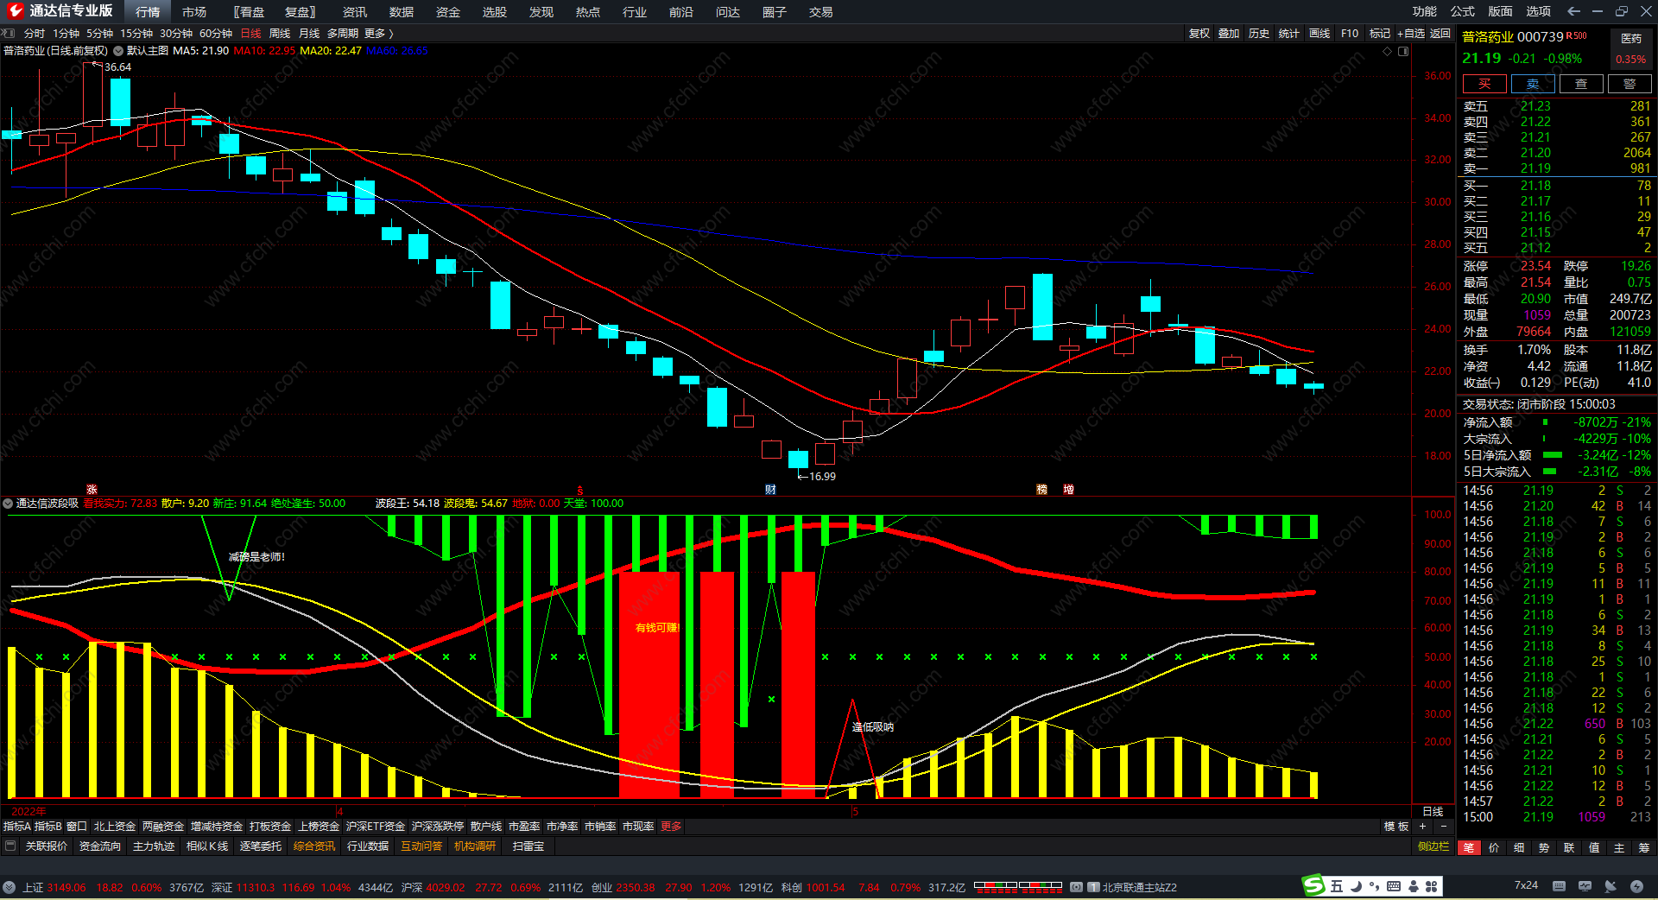Click the left market breadth color bar
Viewport: 1658px width, 900px height.
pyautogui.click(x=996, y=885)
